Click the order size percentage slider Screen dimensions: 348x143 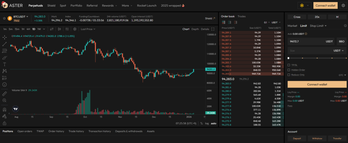[x=317, y=58]
